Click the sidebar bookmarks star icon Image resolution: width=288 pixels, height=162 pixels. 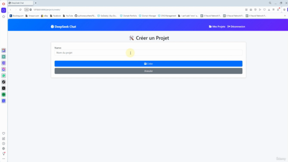(4, 17)
